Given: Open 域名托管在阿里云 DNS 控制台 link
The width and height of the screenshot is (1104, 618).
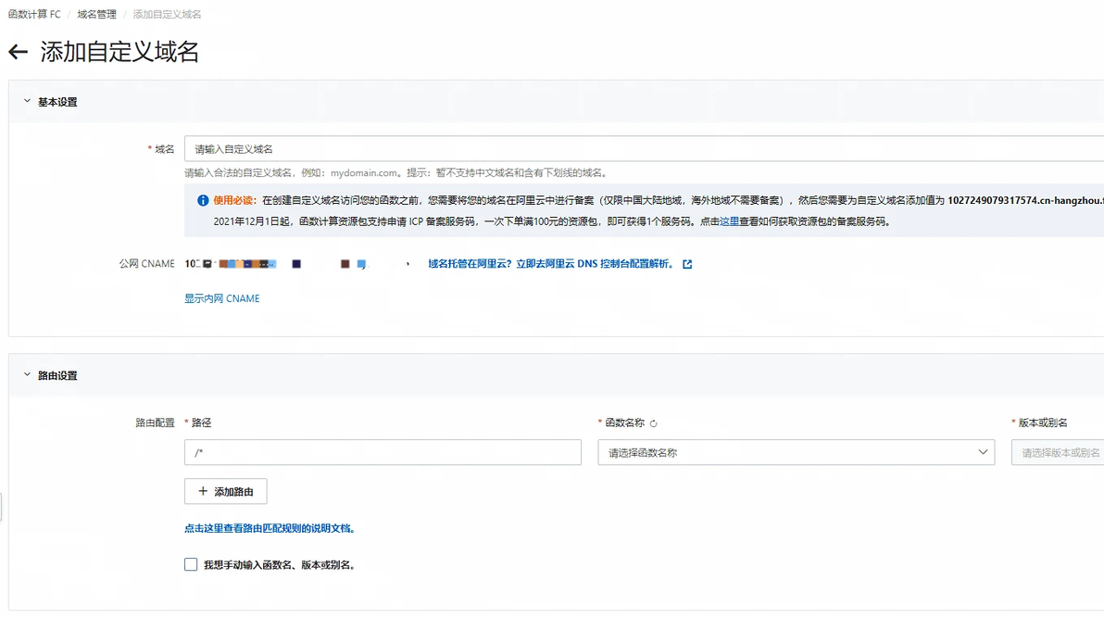Looking at the screenshot, I should 550,264.
